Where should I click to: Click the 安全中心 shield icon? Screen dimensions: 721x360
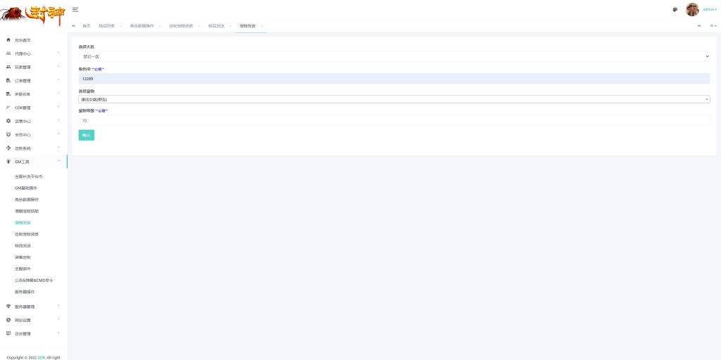click(8, 134)
